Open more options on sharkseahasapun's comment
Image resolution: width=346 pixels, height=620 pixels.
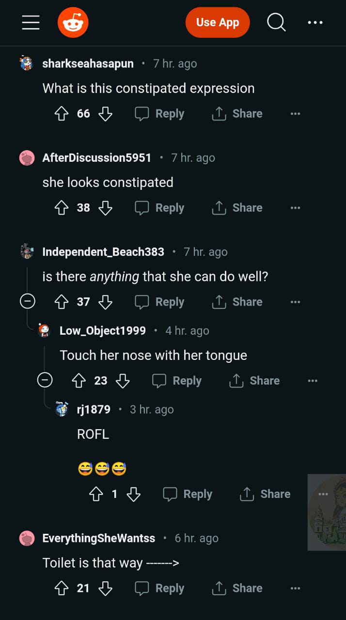tap(295, 114)
